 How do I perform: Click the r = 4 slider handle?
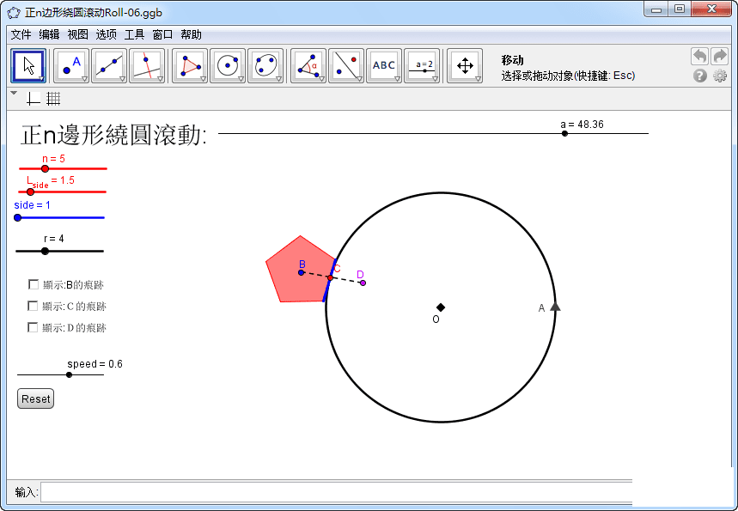click(45, 252)
